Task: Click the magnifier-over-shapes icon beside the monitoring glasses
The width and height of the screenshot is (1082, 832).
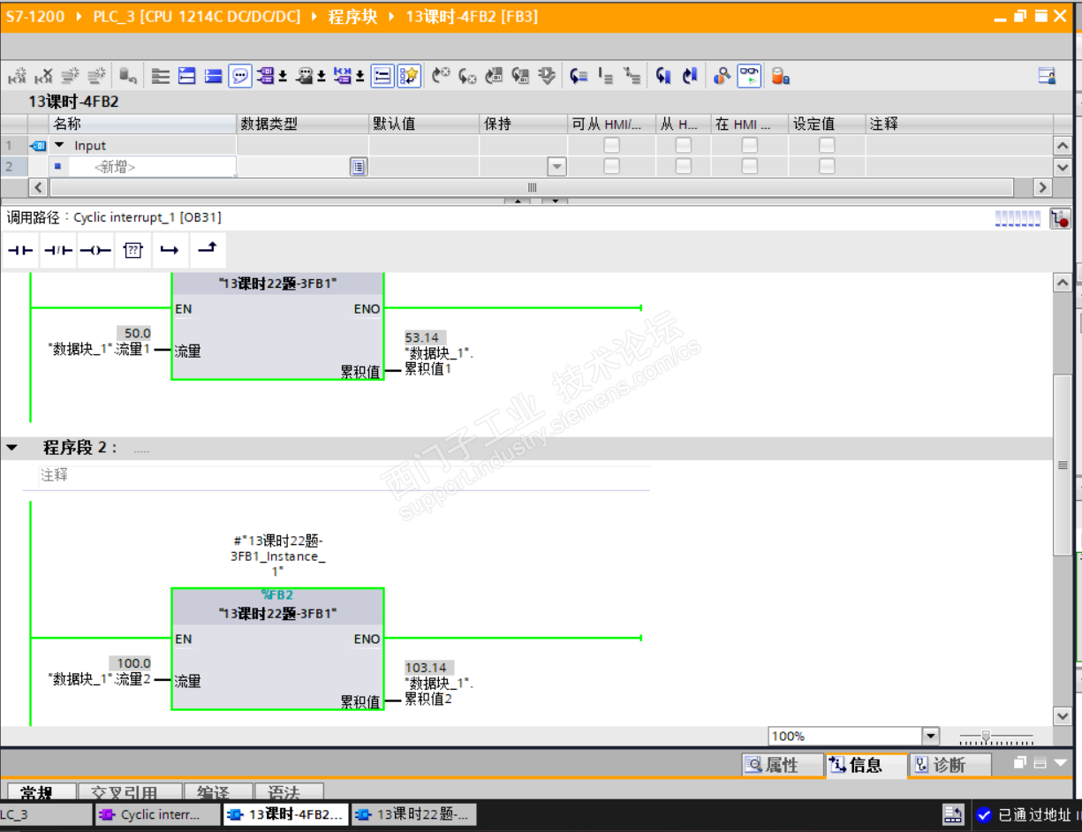Action: (723, 77)
